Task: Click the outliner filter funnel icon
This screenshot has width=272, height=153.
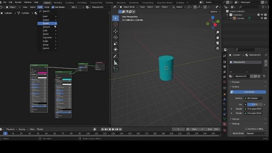Action: pyautogui.click(x=263, y=7)
